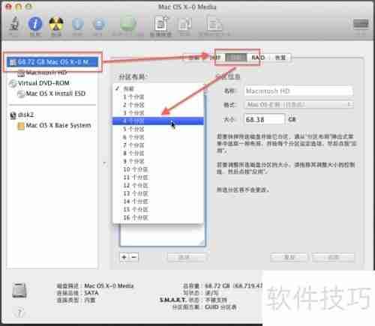Choose 5 partitions from layout menu
Image resolution: width=375 pixels, height=326 pixels.
[x=158, y=129]
